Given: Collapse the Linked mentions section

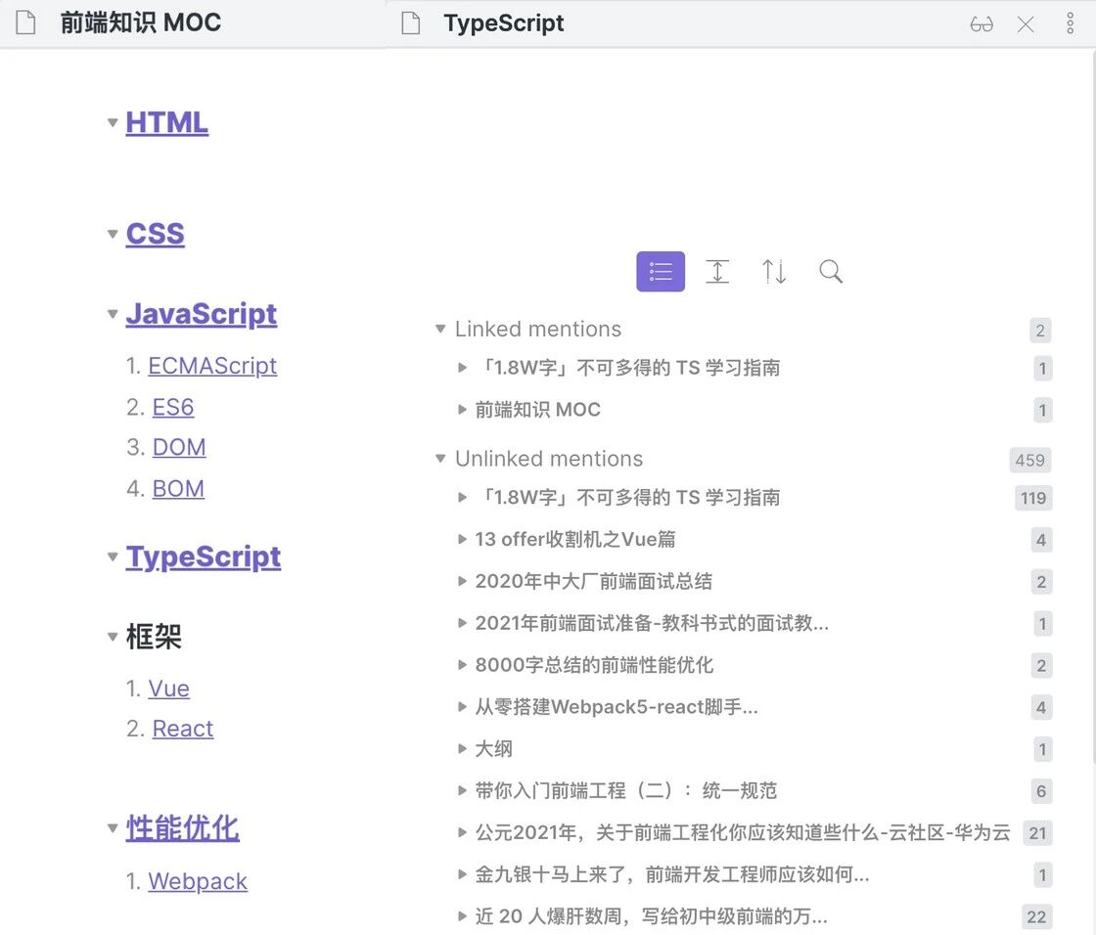Looking at the screenshot, I should (439, 330).
